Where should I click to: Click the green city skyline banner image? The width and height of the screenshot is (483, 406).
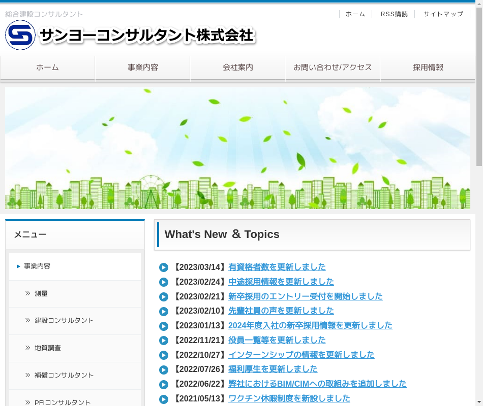pyautogui.click(x=237, y=148)
